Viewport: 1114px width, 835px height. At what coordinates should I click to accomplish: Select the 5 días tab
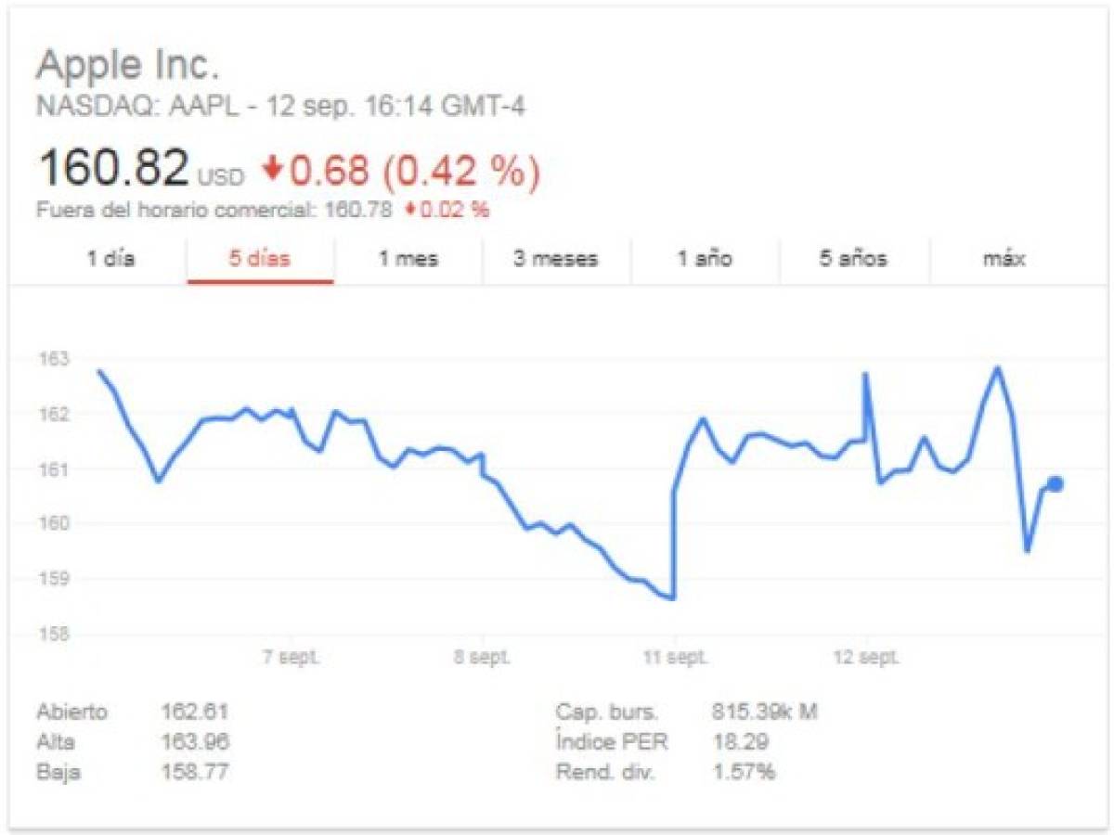[260, 259]
